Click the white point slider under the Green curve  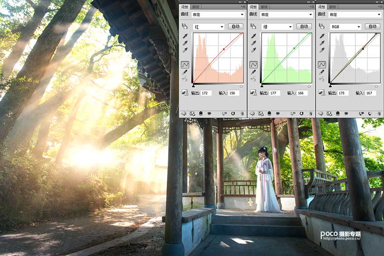click(x=309, y=86)
